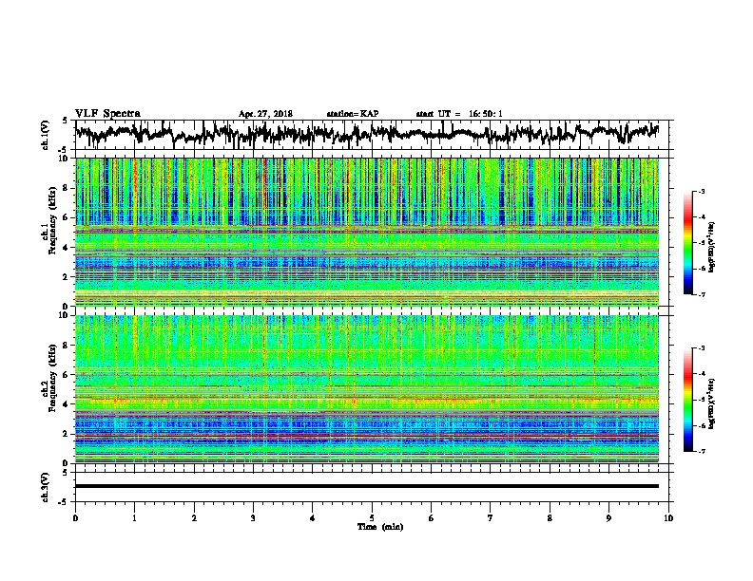Click tick label "10" on the time axis
Screen dimensions: 753x581
tap(668, 518)
